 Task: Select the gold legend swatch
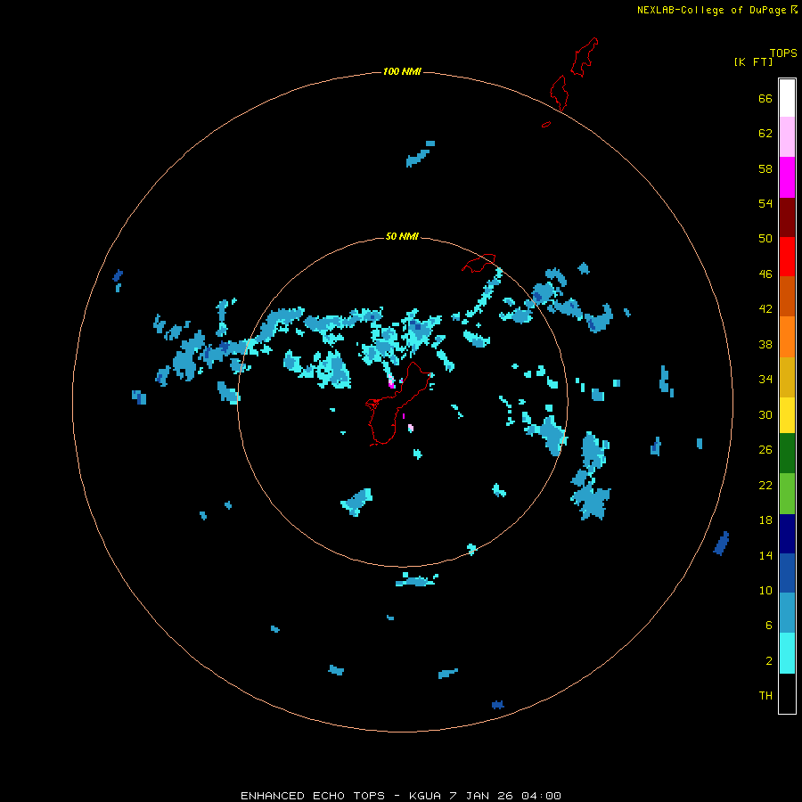tap(787, 377)
